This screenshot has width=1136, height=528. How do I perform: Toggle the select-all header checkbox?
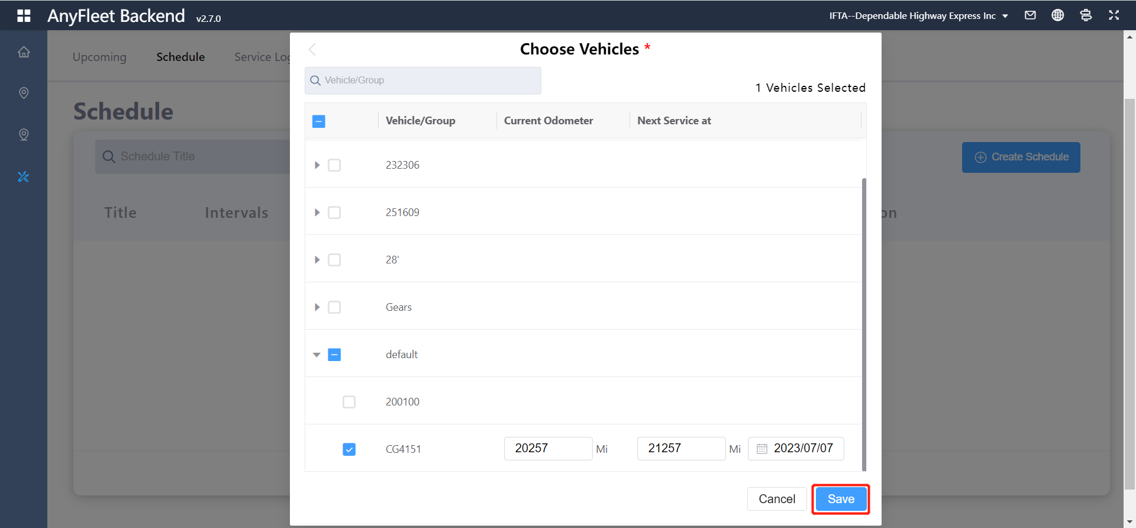pyautogui.click(x=318, y=121)
